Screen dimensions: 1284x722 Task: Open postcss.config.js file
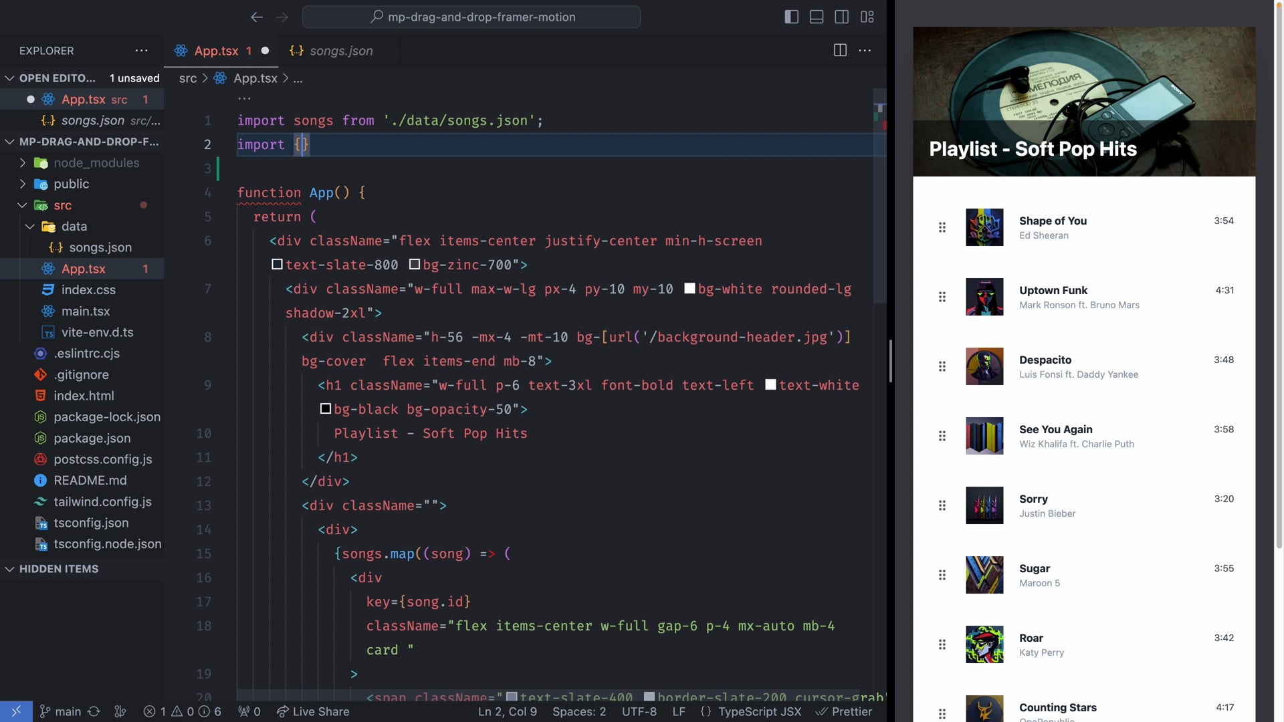tap(82, 459)
